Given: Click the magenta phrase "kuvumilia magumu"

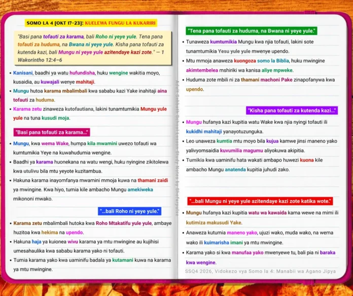Looking at the screenshot, I should 241,150.
